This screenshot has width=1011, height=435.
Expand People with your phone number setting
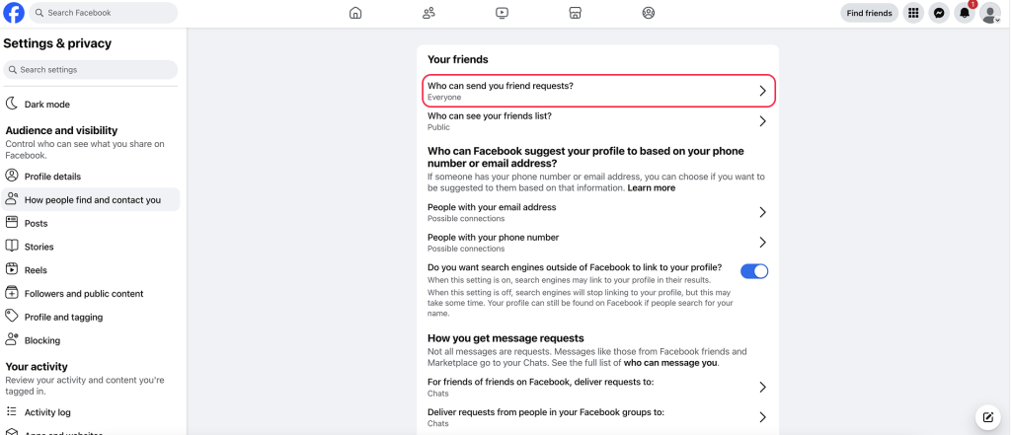598,243
